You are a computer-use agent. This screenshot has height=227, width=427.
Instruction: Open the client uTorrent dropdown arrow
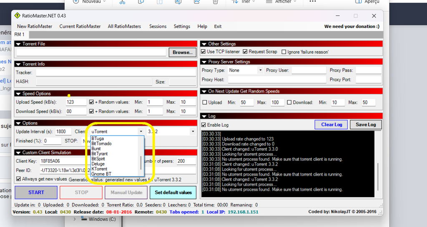(x=141, y=131)
